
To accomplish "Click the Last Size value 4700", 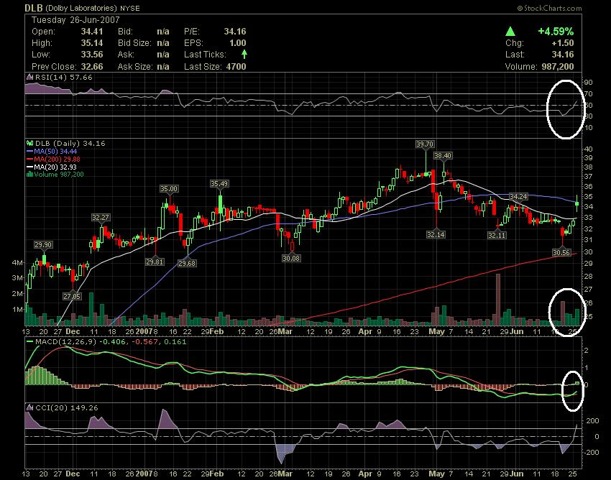I will pos(236,67).
